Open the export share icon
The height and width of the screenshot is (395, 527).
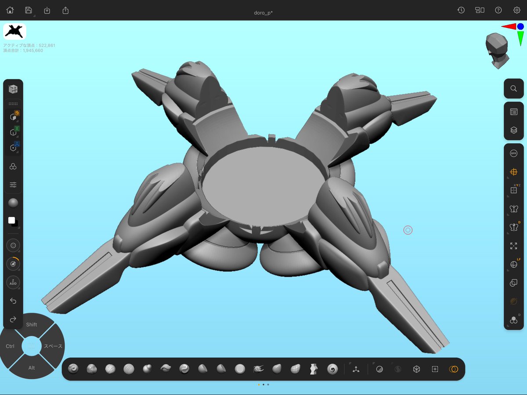pyautogui.click(x=65, y=10)
